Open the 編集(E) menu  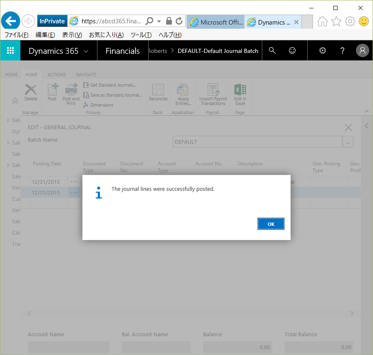45,35
